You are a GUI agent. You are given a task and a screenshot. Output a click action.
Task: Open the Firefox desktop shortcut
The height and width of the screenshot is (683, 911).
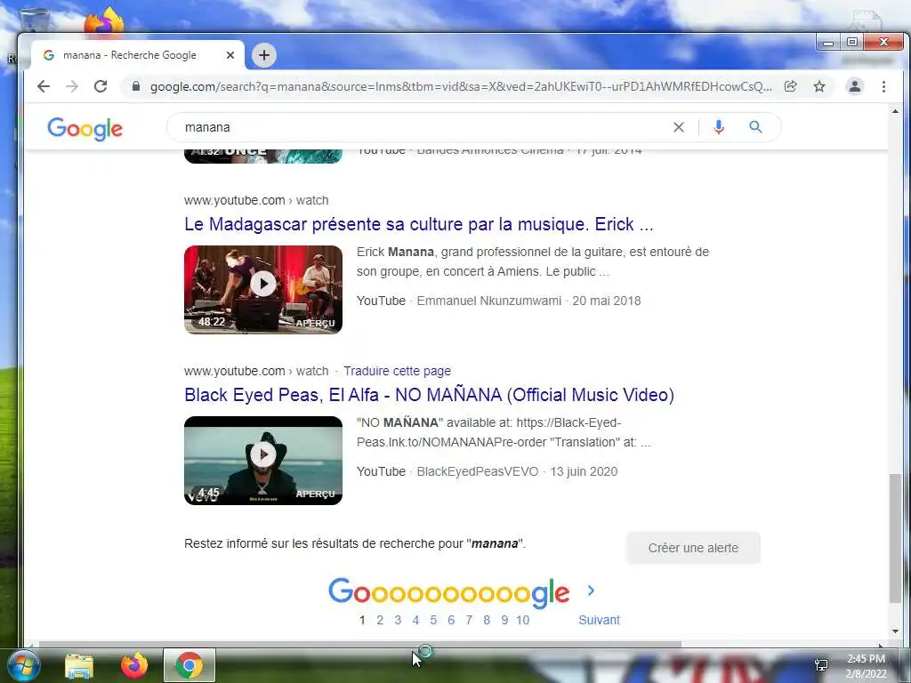tap(103, 21)
